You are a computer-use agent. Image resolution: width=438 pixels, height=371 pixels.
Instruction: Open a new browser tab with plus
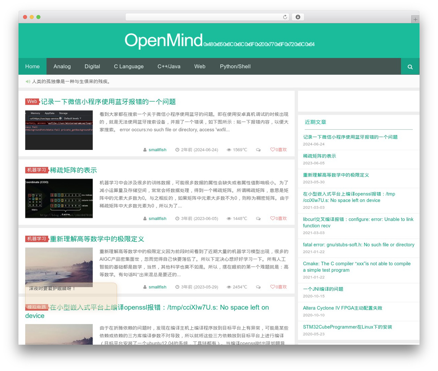click(x=415, y=20)
